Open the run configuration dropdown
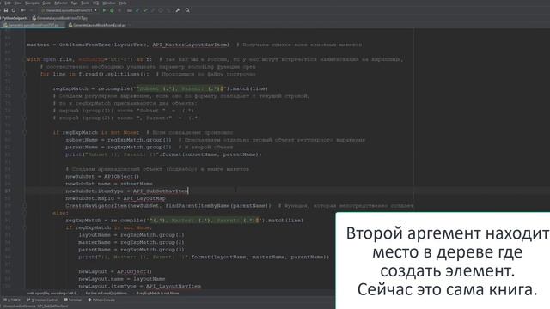 click(x=69, y=10)
